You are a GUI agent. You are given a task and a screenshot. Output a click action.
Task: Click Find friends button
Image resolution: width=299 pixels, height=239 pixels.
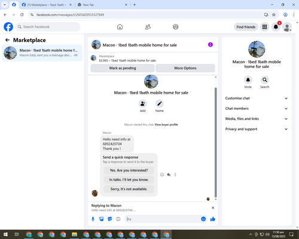pyautogui.click(x=246, y=27)
